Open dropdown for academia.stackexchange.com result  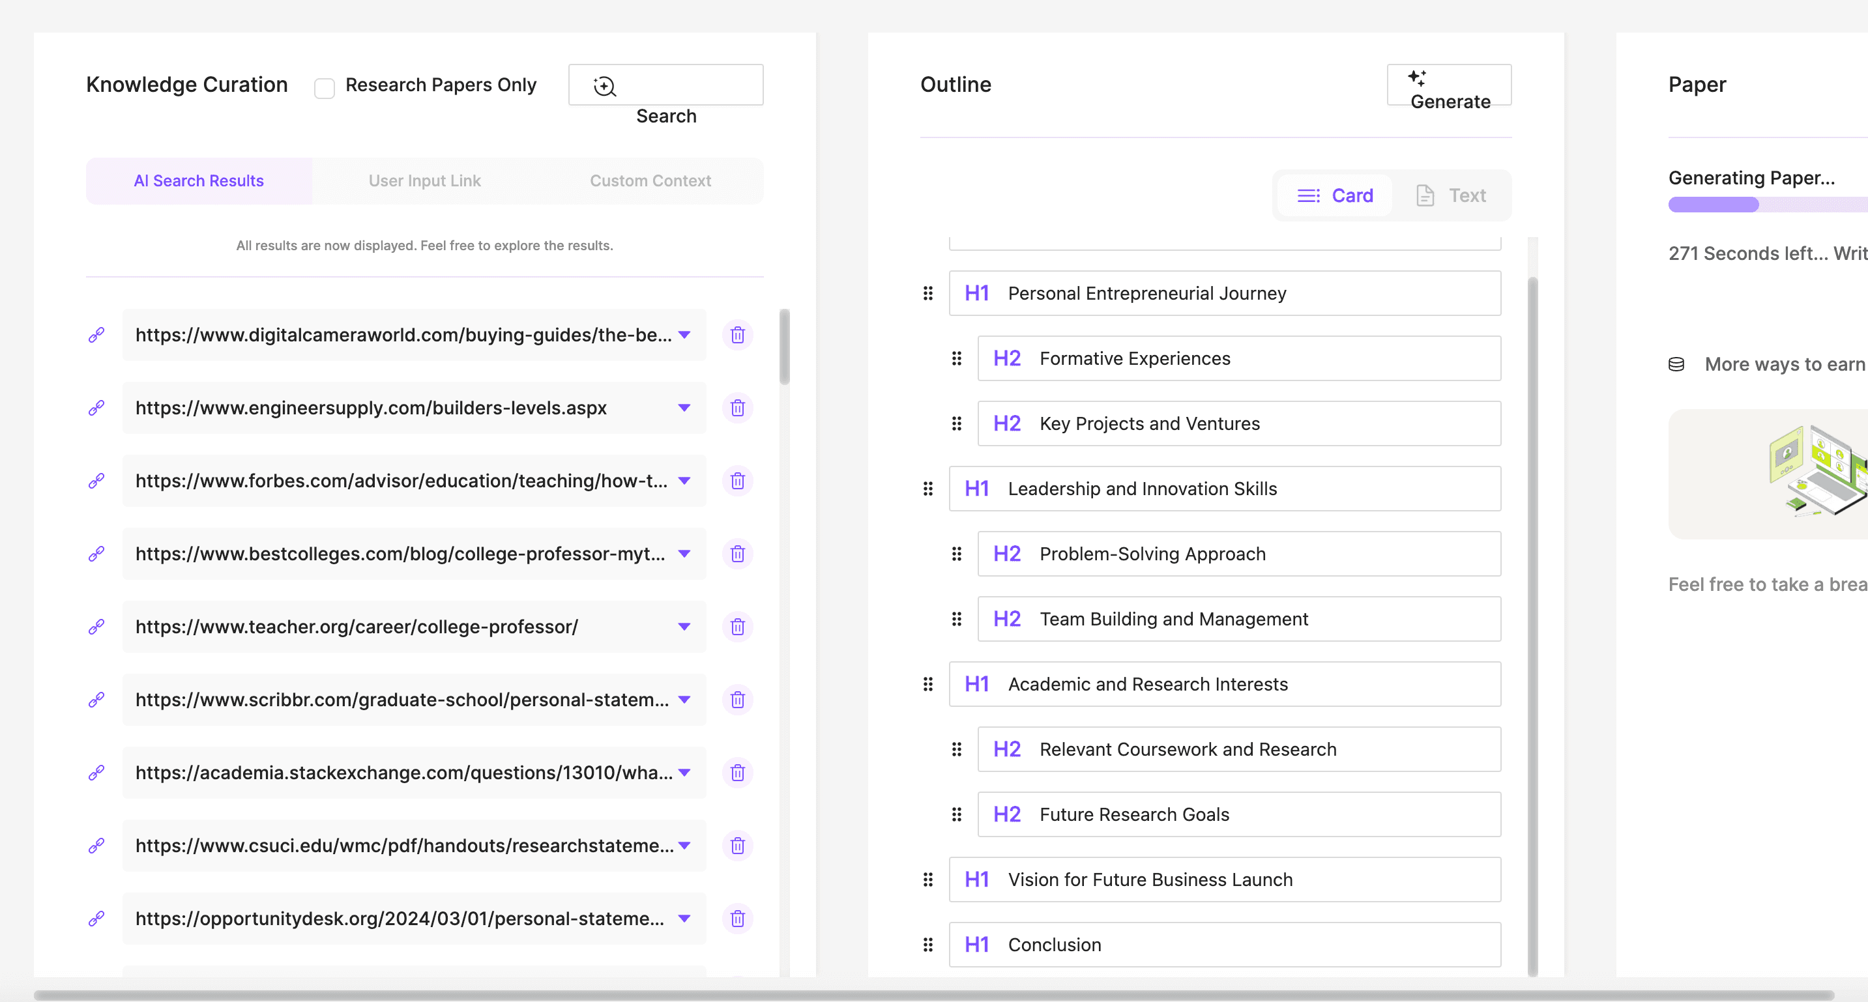tap(684, 773)
